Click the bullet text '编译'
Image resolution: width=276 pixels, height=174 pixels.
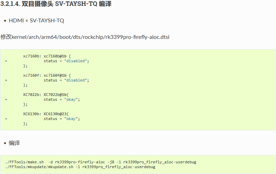click(x=14, y=143)
